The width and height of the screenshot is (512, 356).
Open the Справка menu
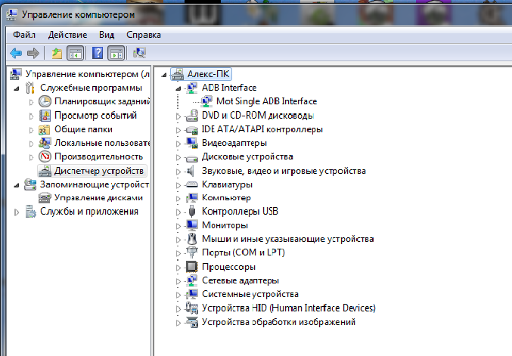pyautogui.click(x=144, y=35)
